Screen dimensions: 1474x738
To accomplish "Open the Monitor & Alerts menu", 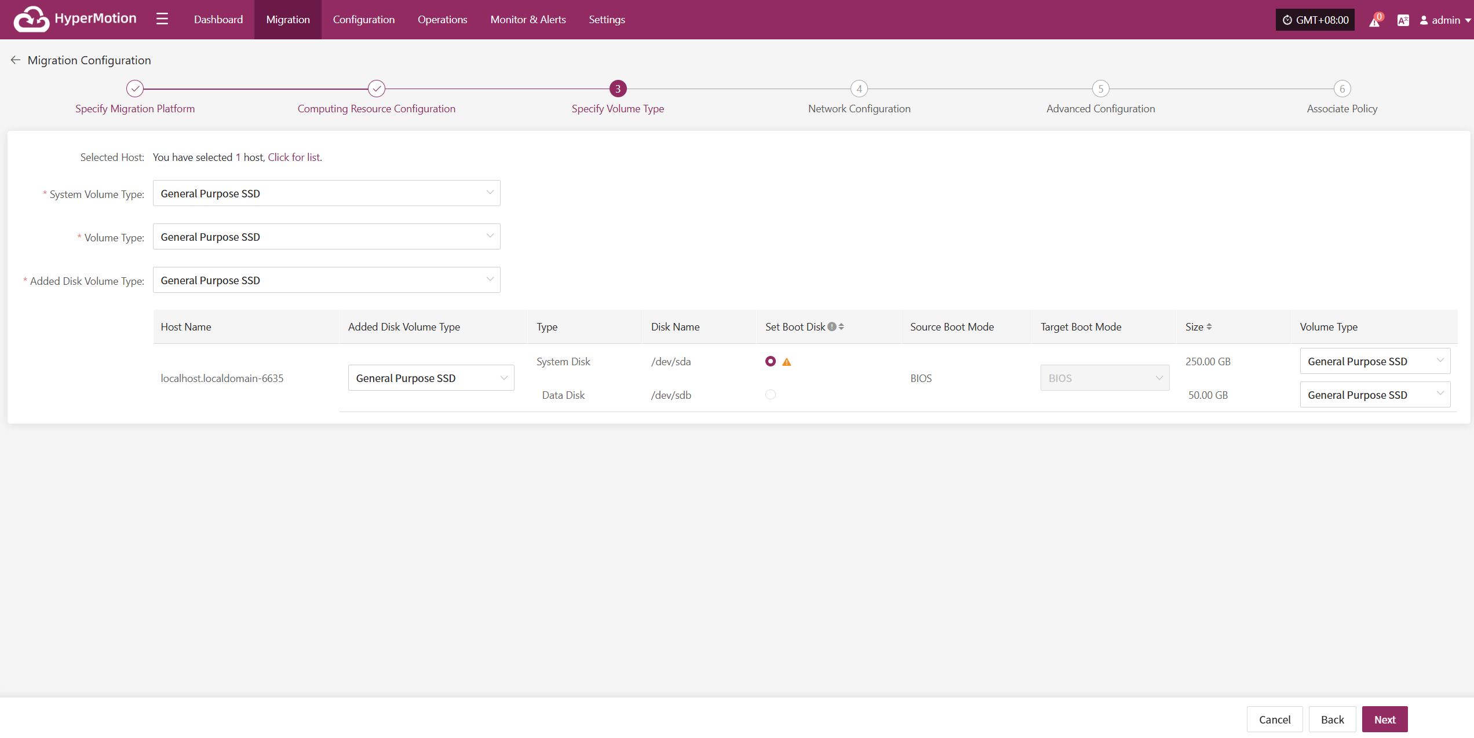I will [x=528, y=20].
